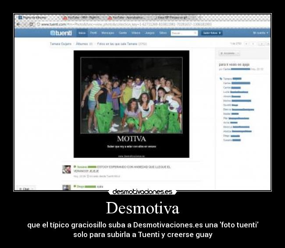Click Diego's comment avatar thumbnail

click(x=67, y=188)
